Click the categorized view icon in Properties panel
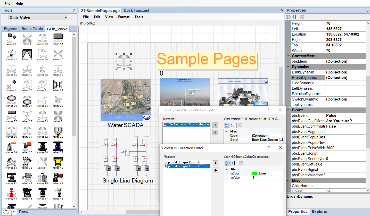Viewport: 370px width, 216px height. click(289, 17)
